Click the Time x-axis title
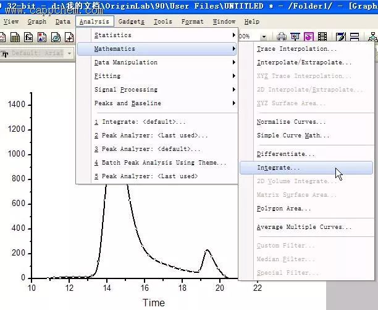 (x=154, y=303)
